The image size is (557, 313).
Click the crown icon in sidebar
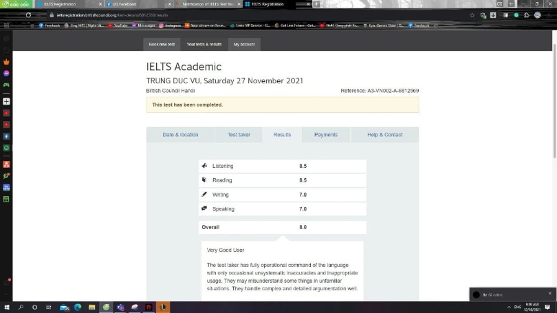(6, 62)
